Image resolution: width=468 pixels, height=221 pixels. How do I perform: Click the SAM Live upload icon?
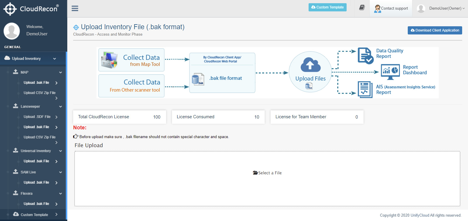click(x=16, y=171)
